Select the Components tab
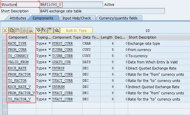This screenshot has width=190, height=115. (43, 18)
